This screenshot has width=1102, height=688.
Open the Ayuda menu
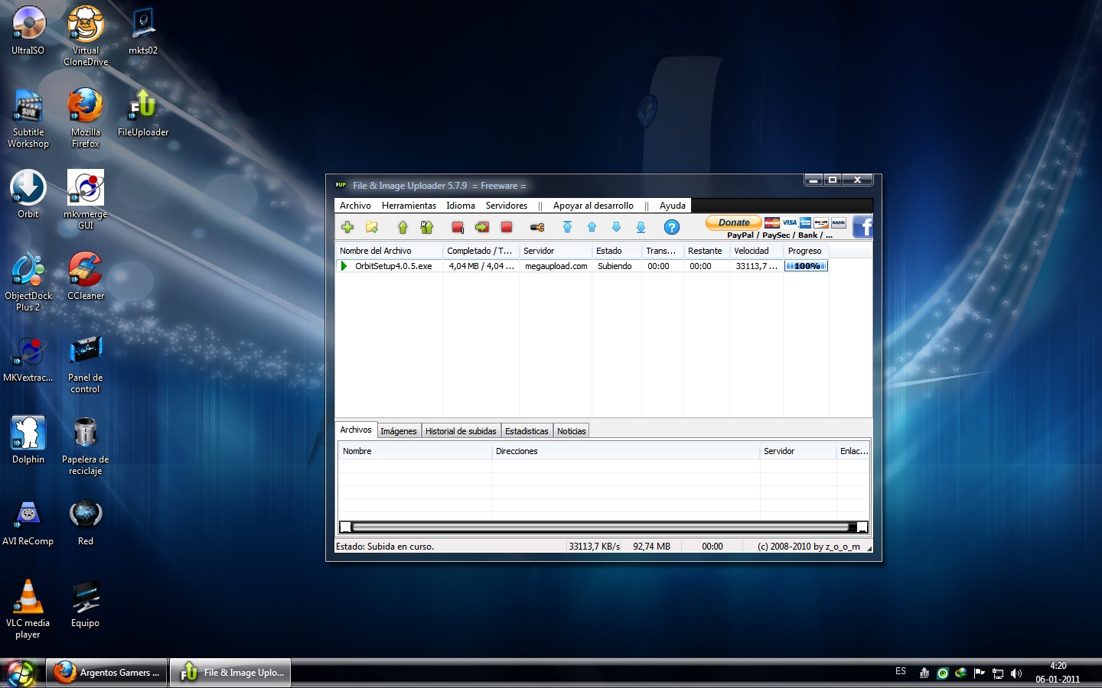coord(673,206)
